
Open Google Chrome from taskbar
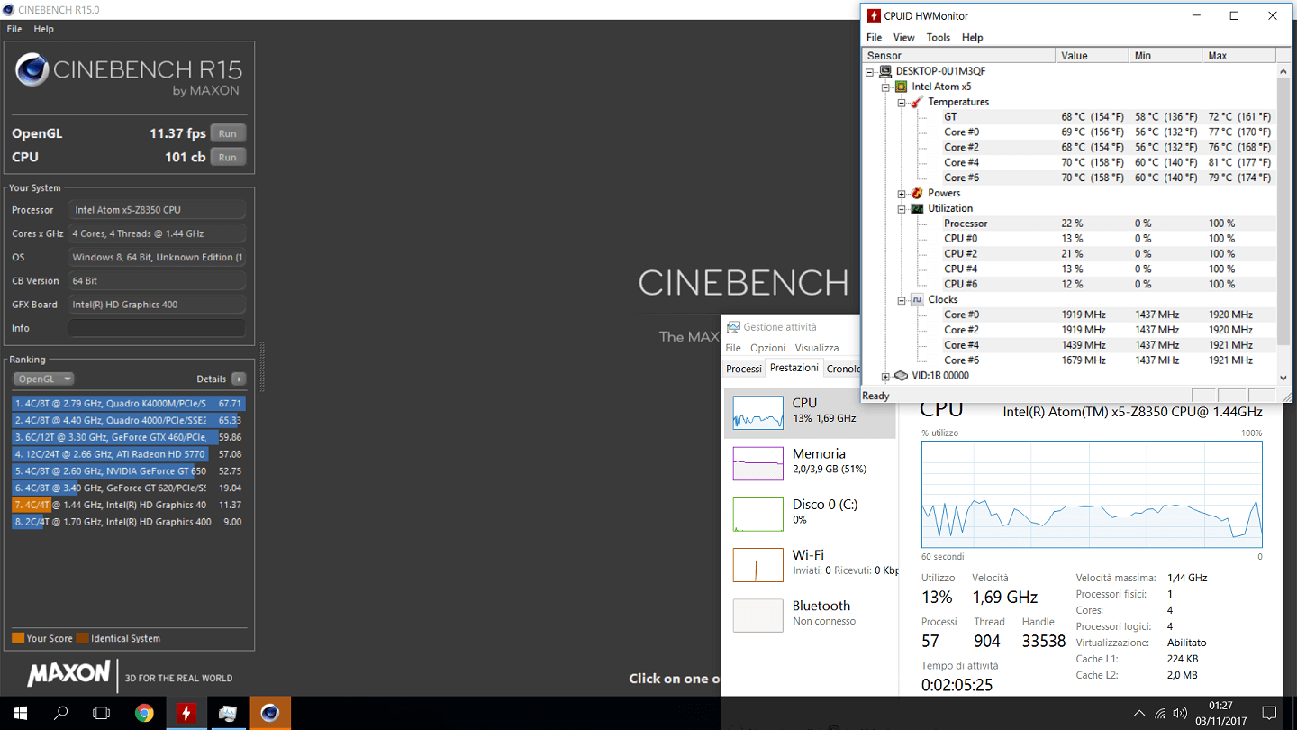(x=144, y=713)
